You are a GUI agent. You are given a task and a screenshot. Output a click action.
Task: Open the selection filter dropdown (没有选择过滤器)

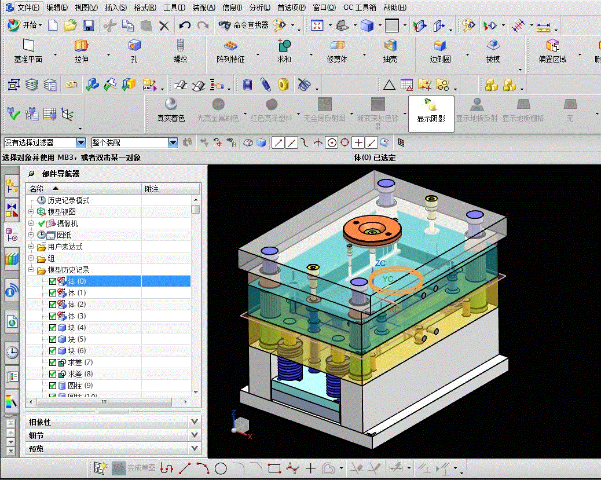point(81,142)
